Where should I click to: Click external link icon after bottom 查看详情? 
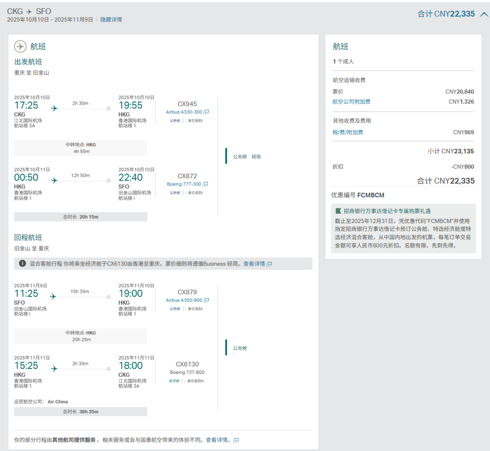pos(235,440)
